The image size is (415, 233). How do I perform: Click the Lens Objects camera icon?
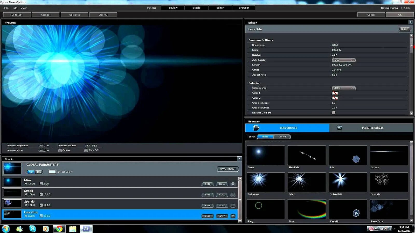point(255,128)
